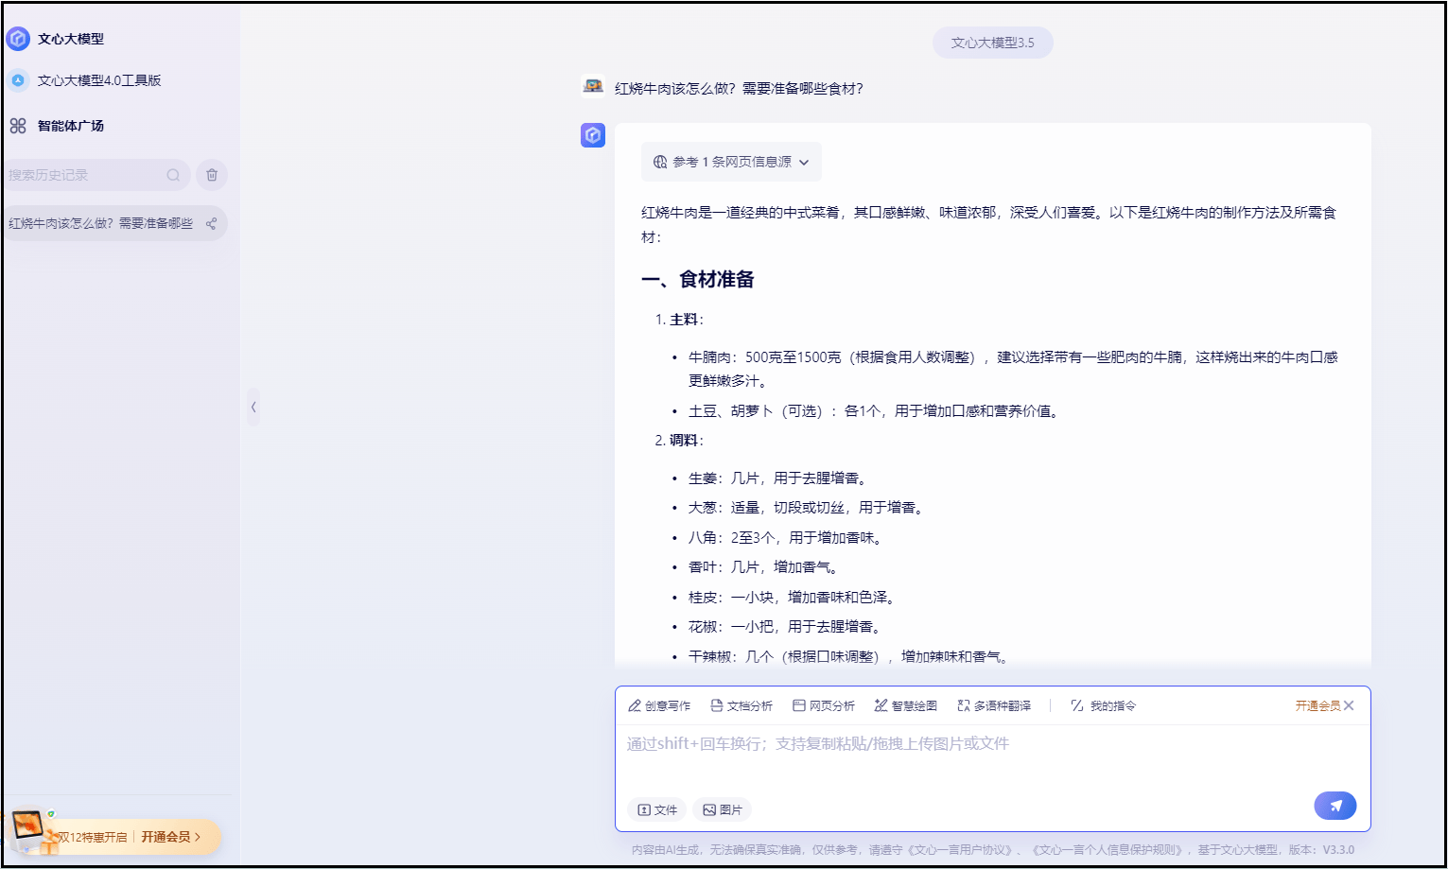
Task: Click the 文心大模型 logo at top left
Action: pos(18,39)
